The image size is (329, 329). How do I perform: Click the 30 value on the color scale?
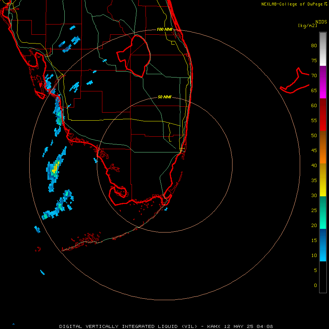[x=314, y=195]
